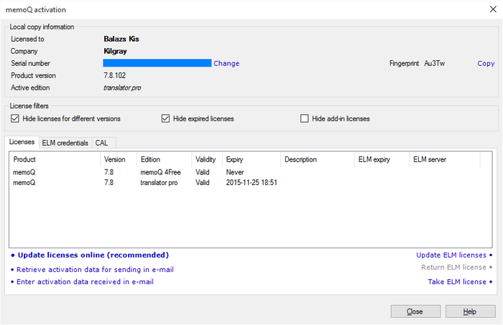Open Help for activation dialog
Image resolution: width=503 pixels, height=325 pixels.
(470, 311)
